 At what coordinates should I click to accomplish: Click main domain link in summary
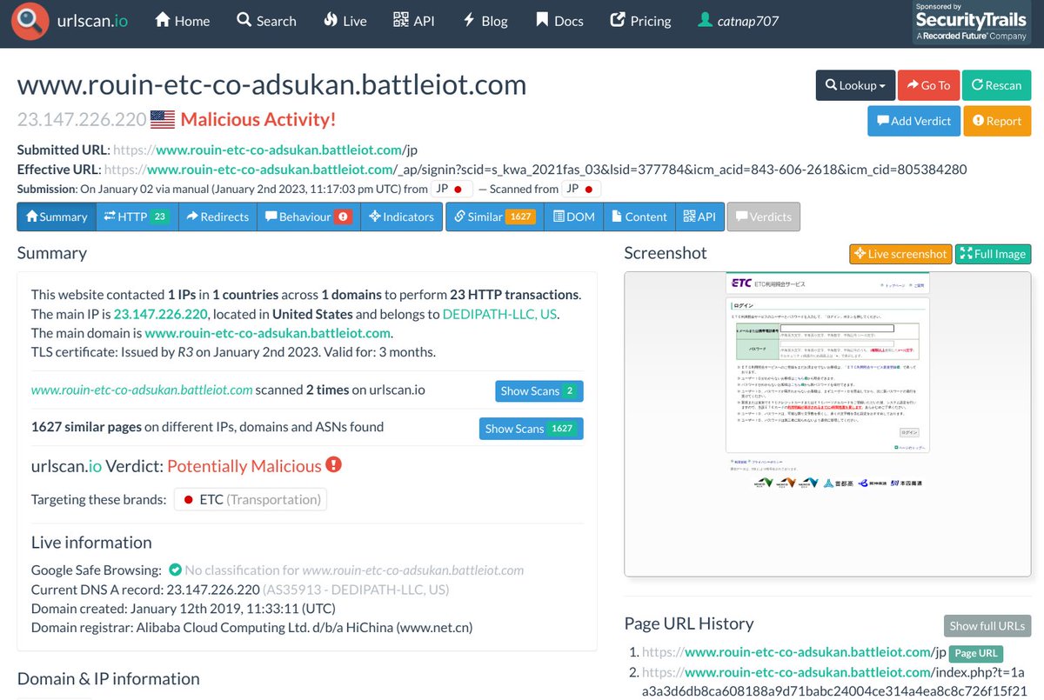pos(268,333)
